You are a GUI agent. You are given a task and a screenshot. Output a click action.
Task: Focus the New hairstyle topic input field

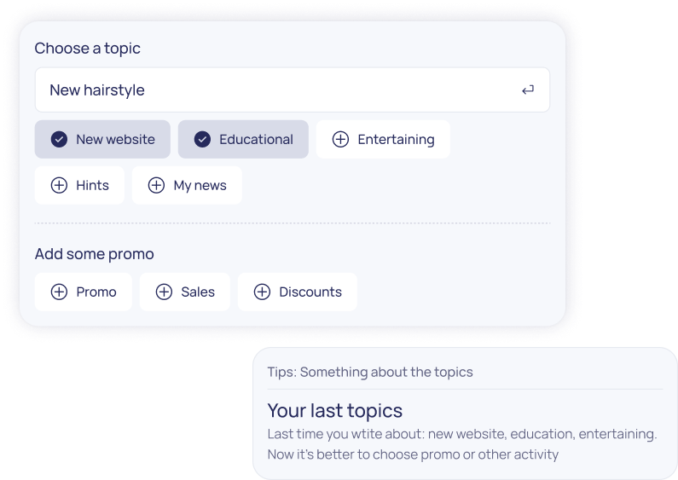tap(273, 90)
